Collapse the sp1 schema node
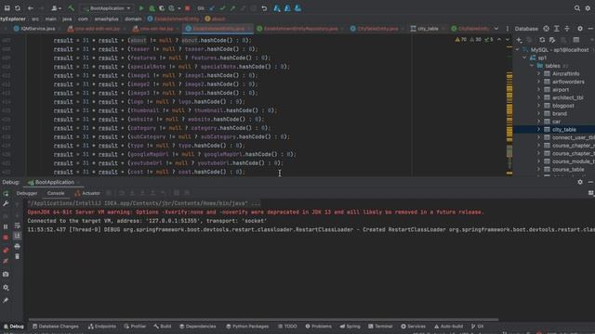Screen dimensions: 595x334 [524, 58]
